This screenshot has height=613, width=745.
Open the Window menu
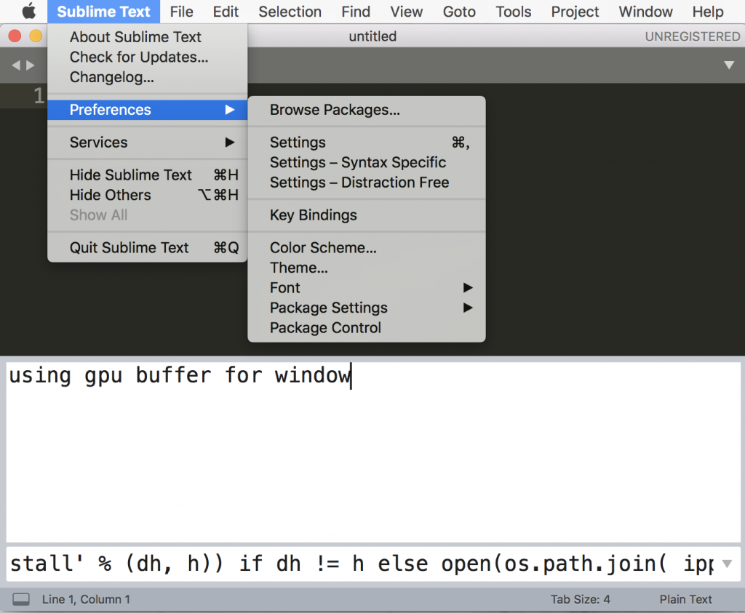click(x=645, y=12)
